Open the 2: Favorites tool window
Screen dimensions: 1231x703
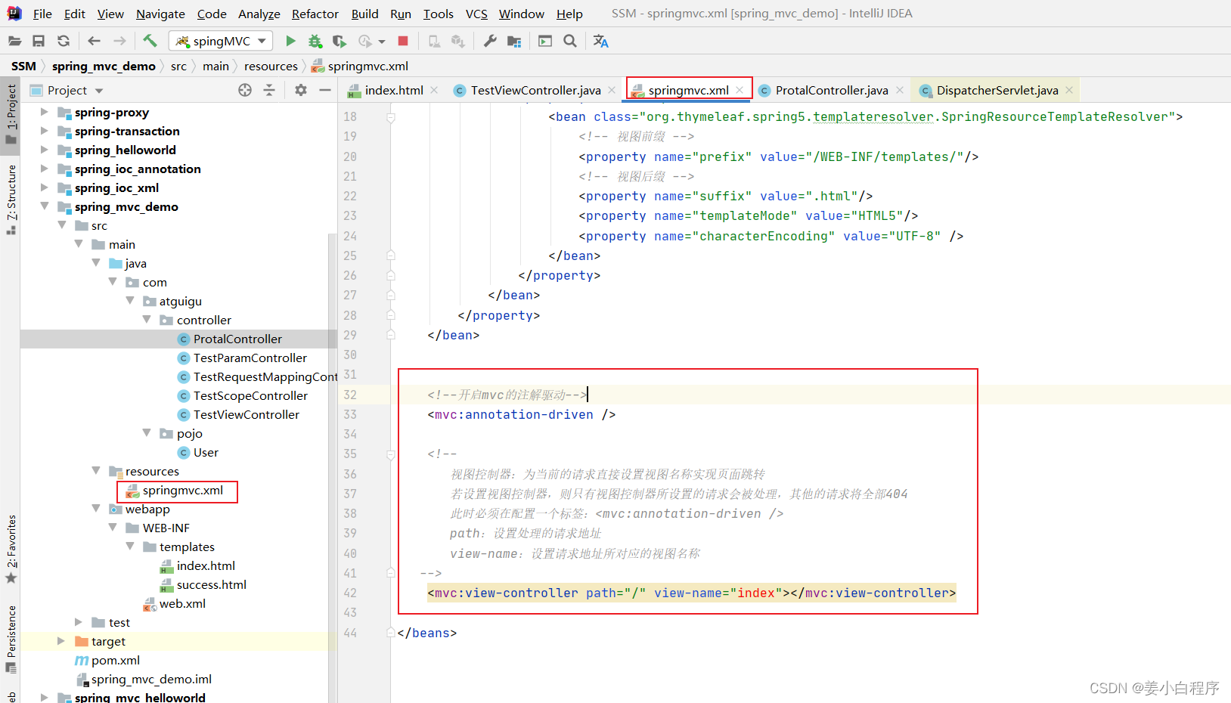point(11,549)
